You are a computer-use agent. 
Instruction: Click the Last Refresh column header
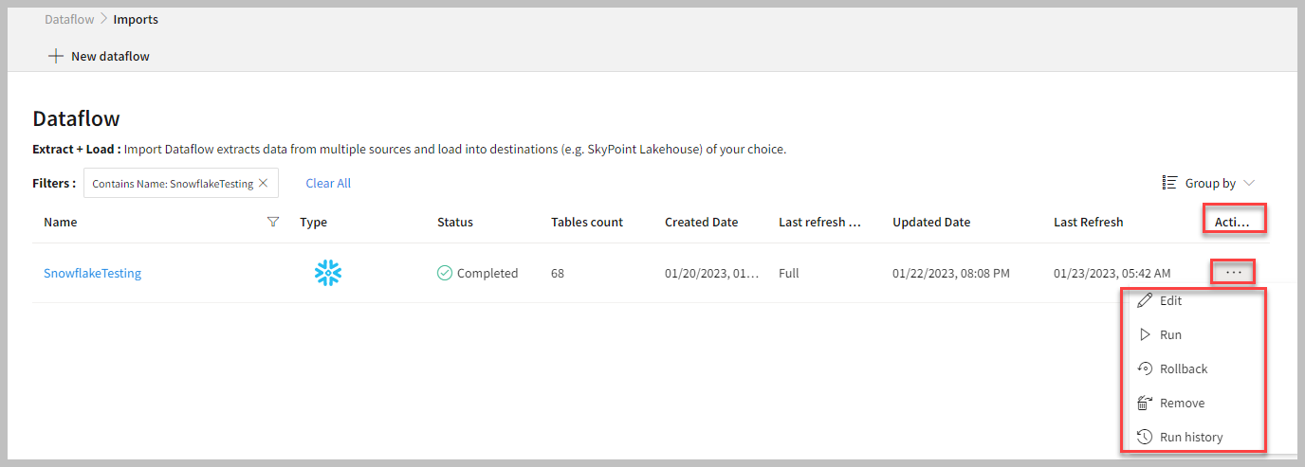[x=1088, y=222]
